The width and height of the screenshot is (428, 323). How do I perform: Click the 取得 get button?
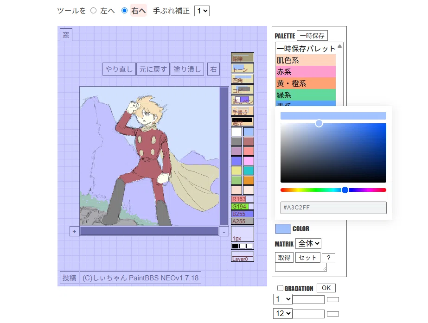pos(284,258)
